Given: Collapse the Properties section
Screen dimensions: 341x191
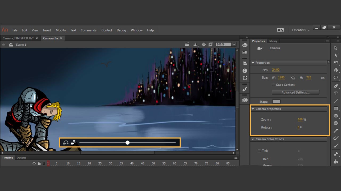Looking at the screenshot, I should point(253,63).
